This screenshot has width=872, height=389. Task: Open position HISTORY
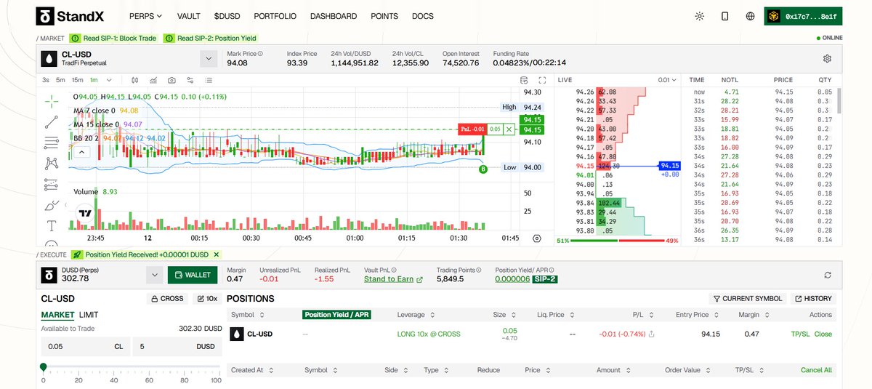813,298
